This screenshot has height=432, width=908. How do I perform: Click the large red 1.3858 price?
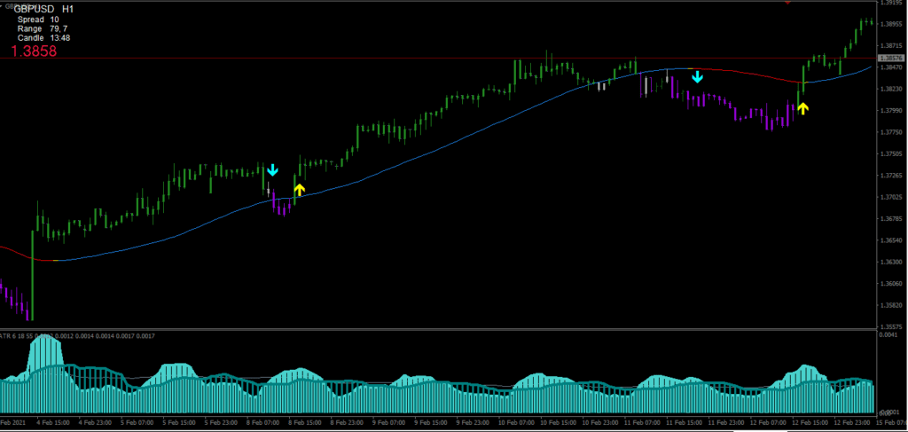(34, 52)
